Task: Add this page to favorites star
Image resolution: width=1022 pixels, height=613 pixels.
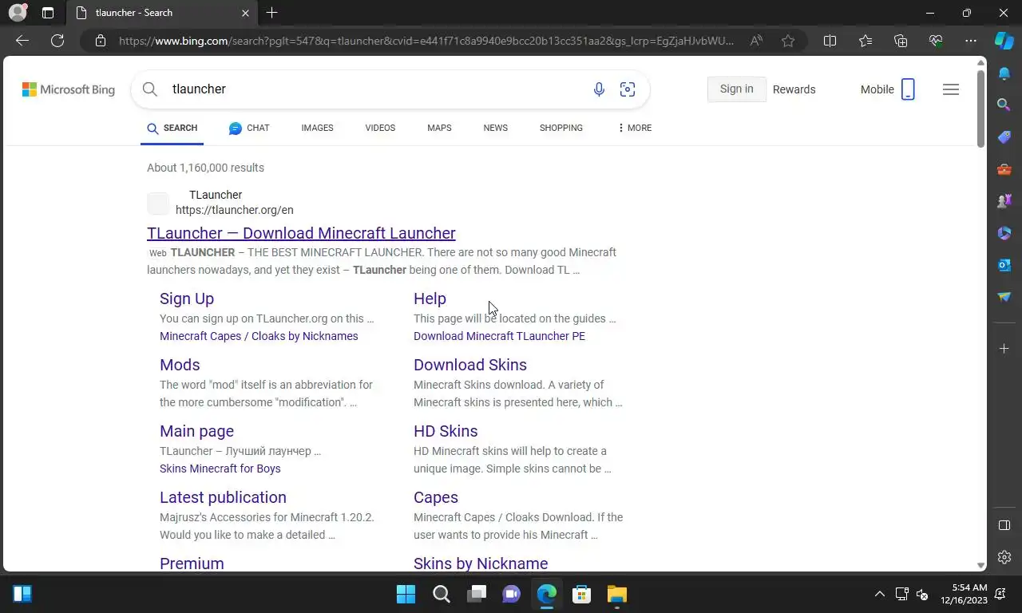Action: pyautogui.click(x=788, y=41)
